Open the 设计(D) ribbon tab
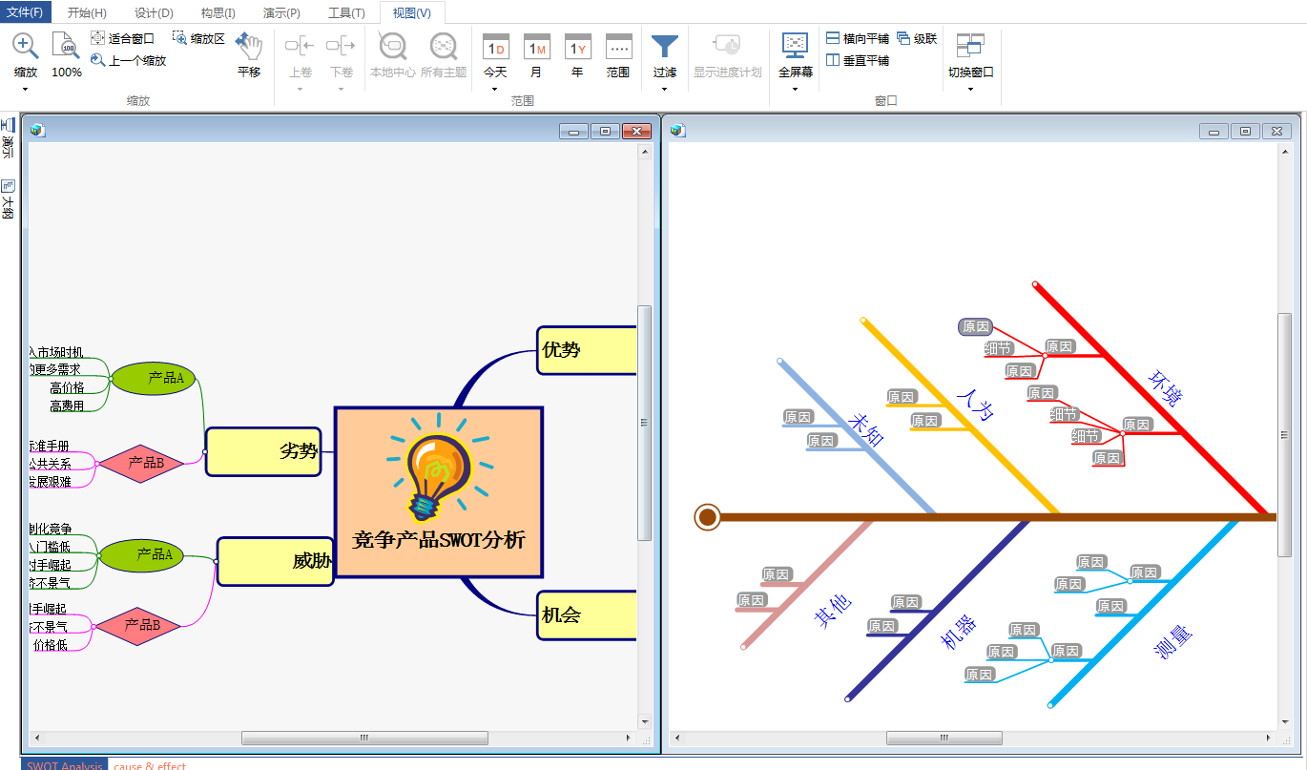Image resolution: width=1307 pixels, height=770 pixels. point(154,12)
